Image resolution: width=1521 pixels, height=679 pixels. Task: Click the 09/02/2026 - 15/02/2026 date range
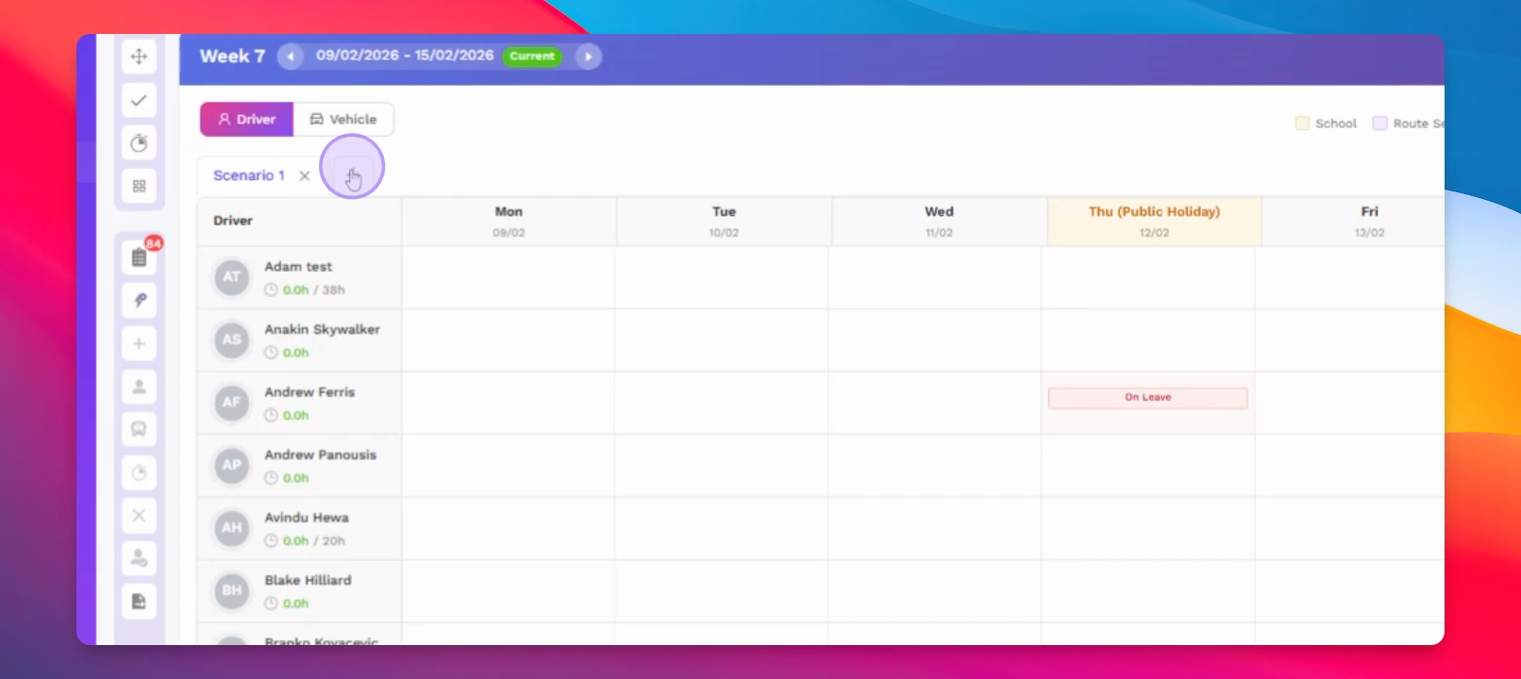405,56
